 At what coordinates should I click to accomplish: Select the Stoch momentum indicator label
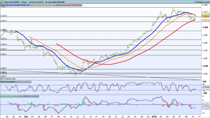8,82
